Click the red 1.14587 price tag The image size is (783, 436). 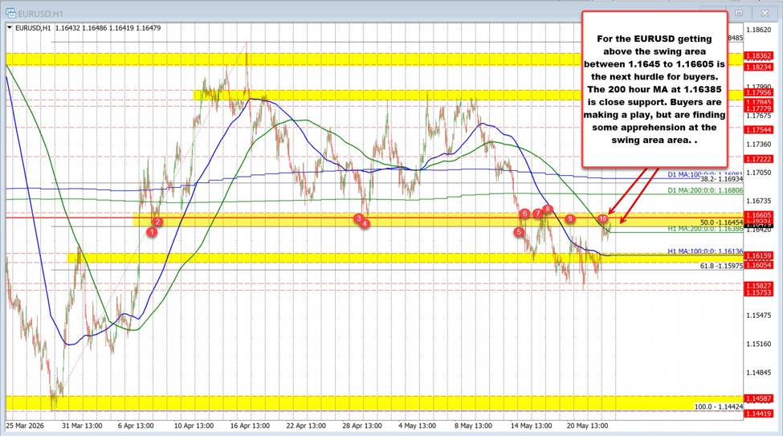[x=759, y=398]
